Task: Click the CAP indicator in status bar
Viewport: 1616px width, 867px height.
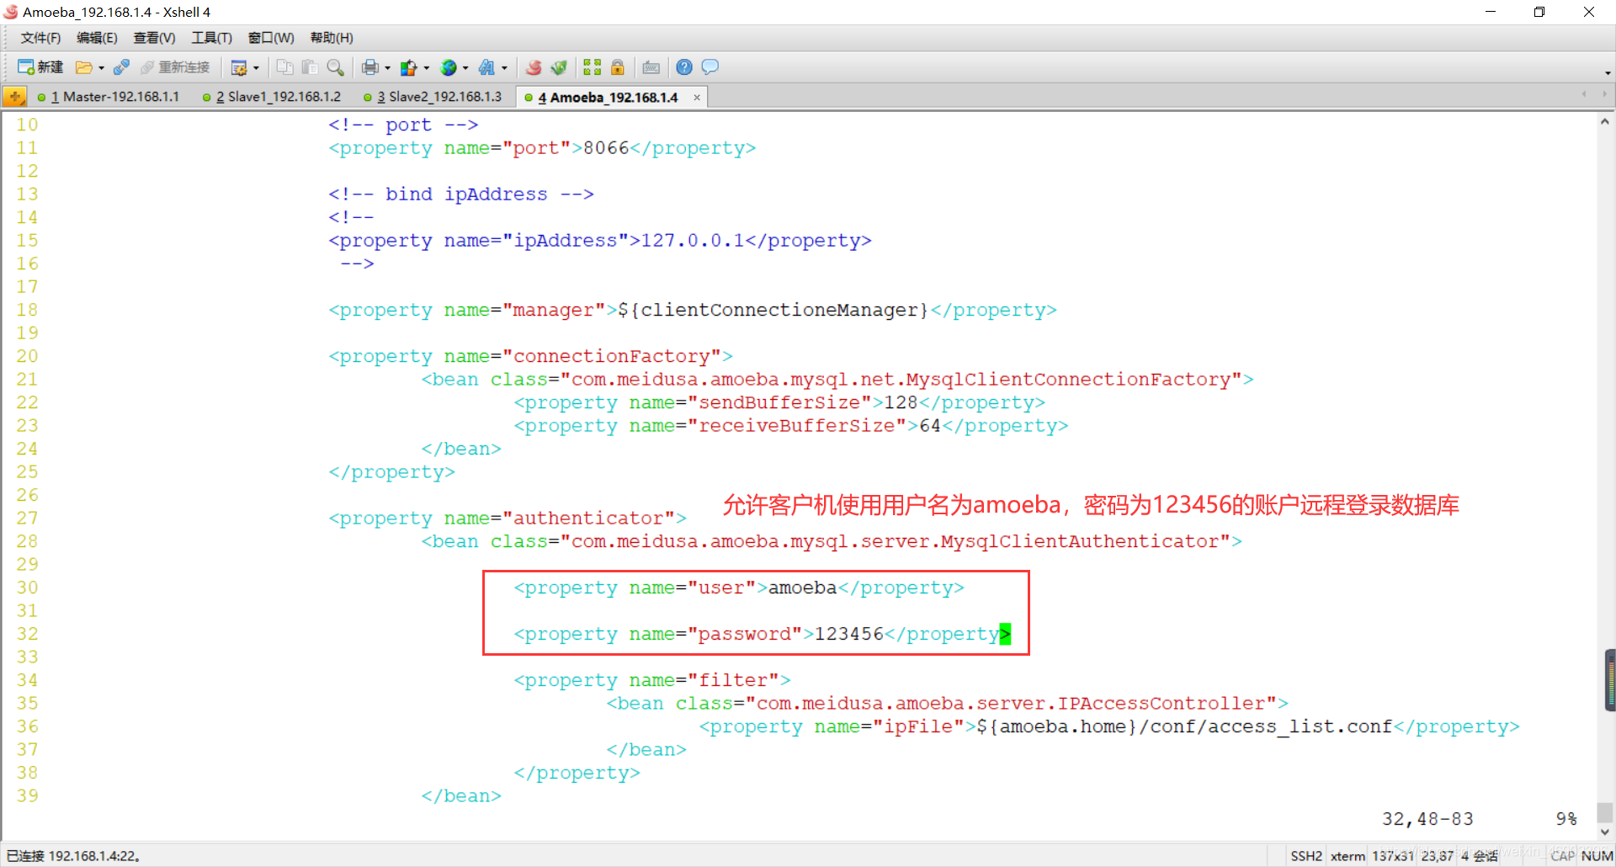Action: (1562, 856)
